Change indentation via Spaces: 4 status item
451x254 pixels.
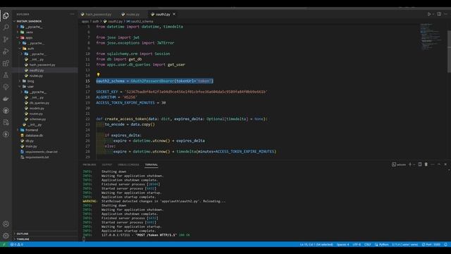342,245
